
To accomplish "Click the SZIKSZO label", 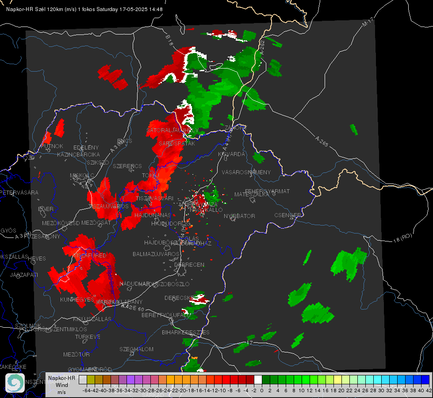I will (x=98, y=163).
